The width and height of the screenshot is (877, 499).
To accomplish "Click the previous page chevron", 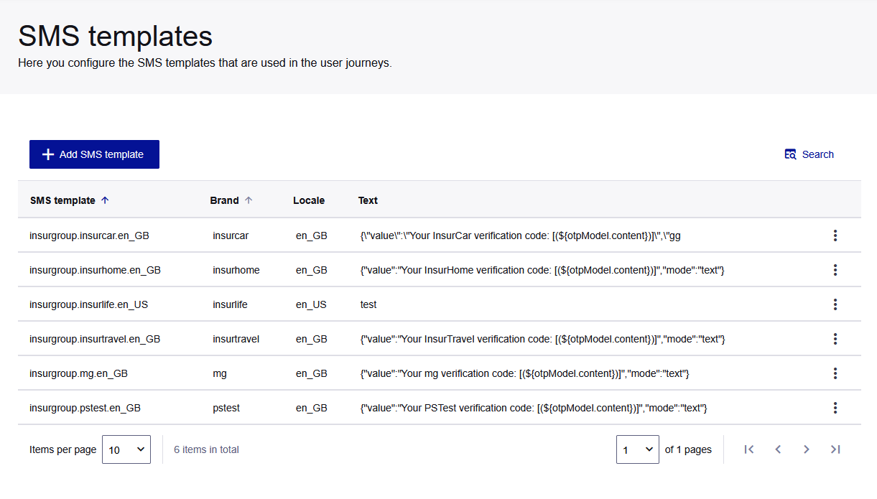I will pos(778,449).
